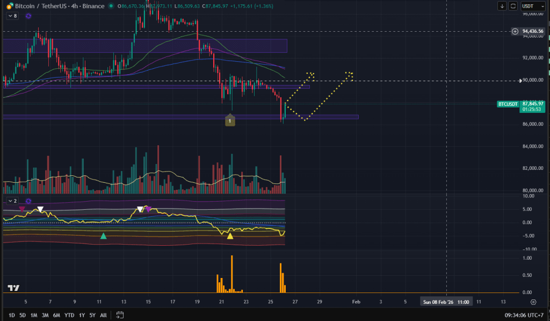Expand the 8 indicators legend
550x321 pixels.
click(x=12, y=16)
